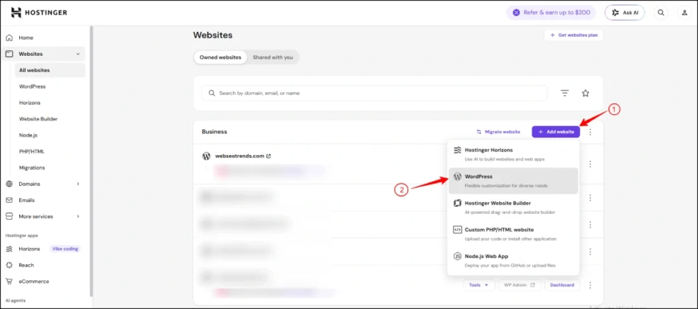Open the user profile icon
The width and height of the screenshot is (698, 309).
(x=684, y=12)
